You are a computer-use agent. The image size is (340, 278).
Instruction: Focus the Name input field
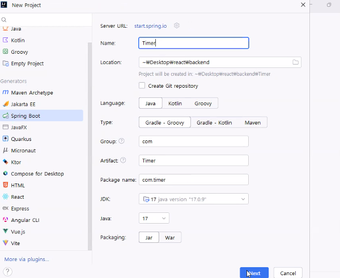tap(194, 43)
